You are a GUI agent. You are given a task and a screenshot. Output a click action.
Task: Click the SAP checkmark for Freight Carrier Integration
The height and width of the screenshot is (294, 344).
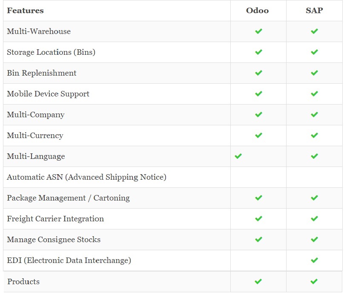[x=314, y=219]
